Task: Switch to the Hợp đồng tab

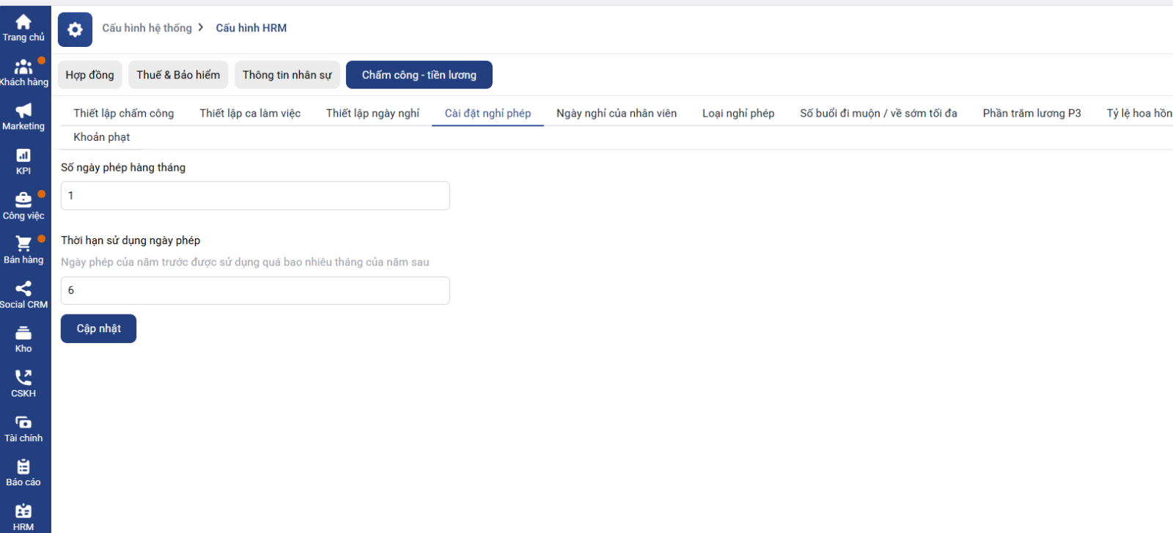Action: pos(89,75)
